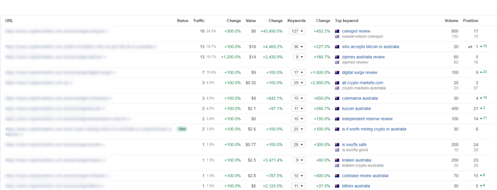This screenshot has width=497, height=190.
Task: Click the flag icon next to bittrex australia
Action: [337, 186]
